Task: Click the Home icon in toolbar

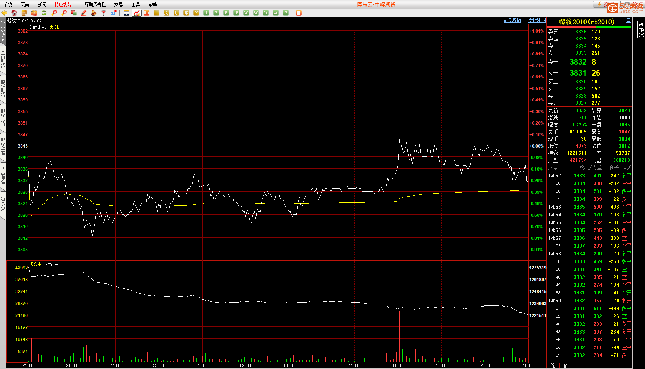Action: point(14,13)
